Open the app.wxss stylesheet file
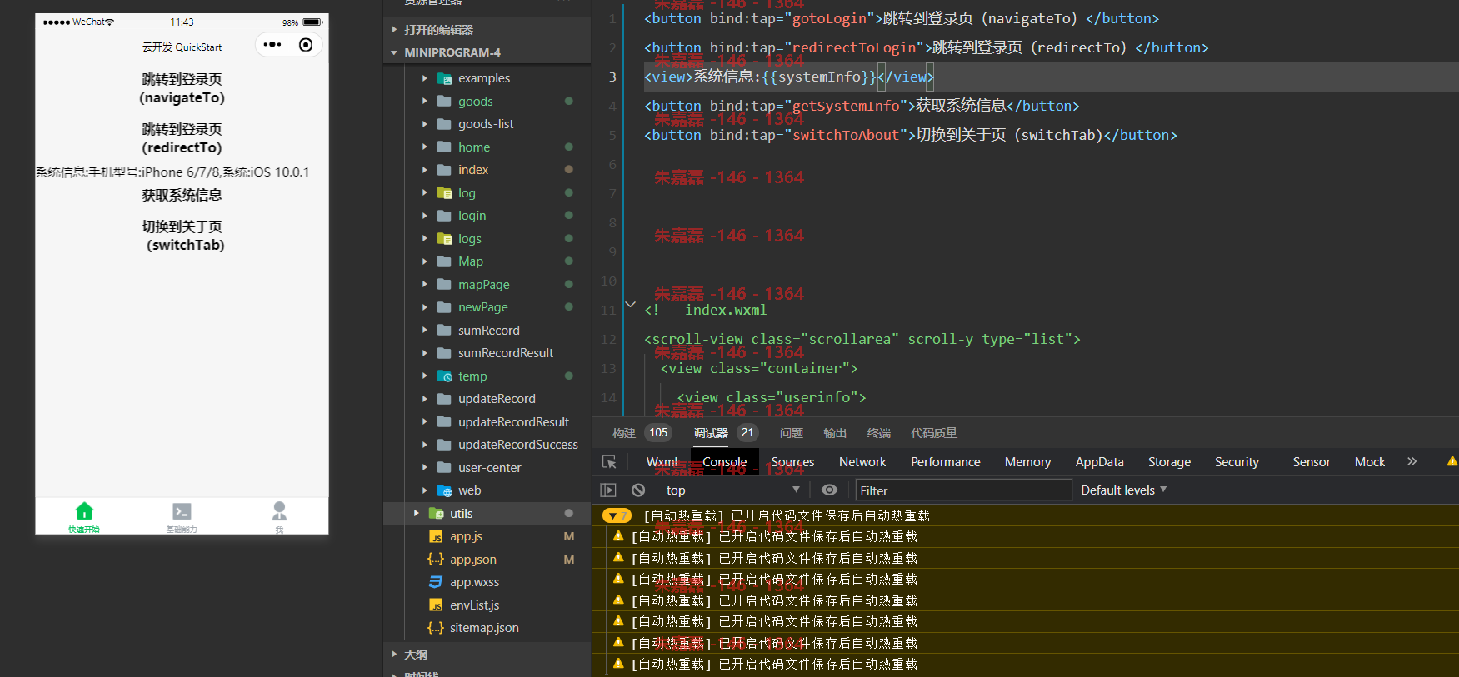Screen dimensions: 1459x677 point(474,582)
